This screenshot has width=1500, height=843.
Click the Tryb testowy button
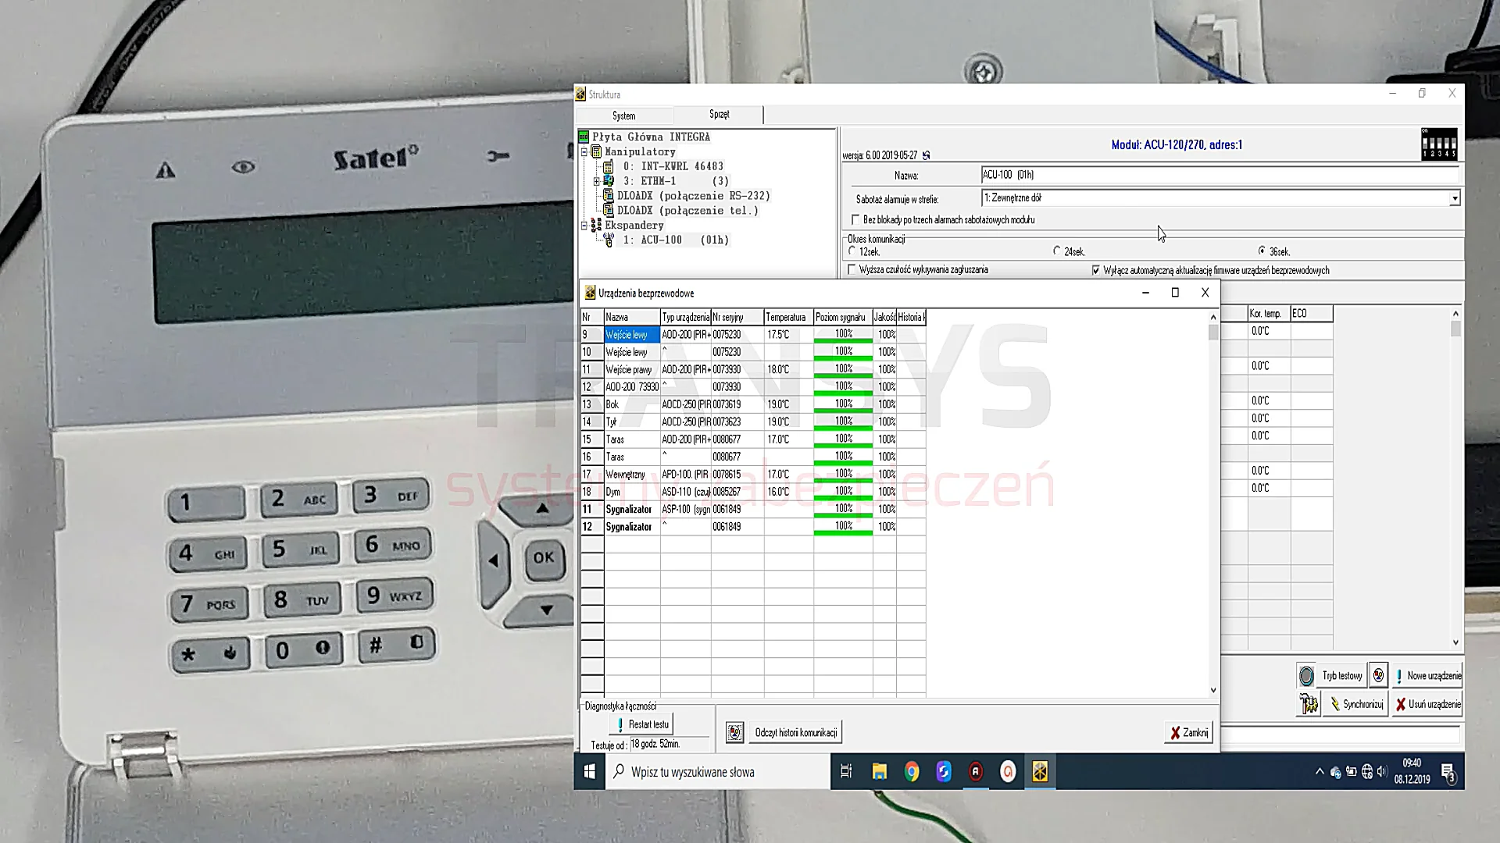1341,676
